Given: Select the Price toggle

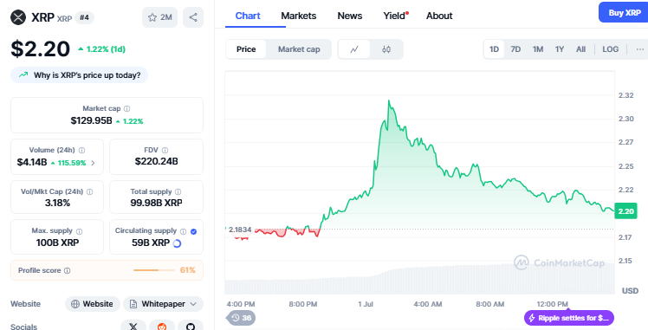Looking at the screenshot, I should click(x=246, y=49).
